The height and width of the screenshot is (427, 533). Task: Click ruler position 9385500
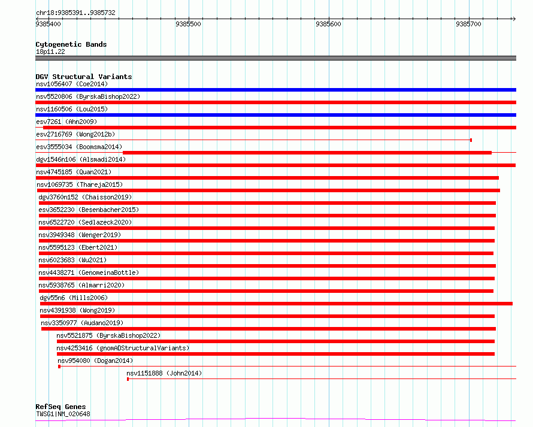click(188, 24)
